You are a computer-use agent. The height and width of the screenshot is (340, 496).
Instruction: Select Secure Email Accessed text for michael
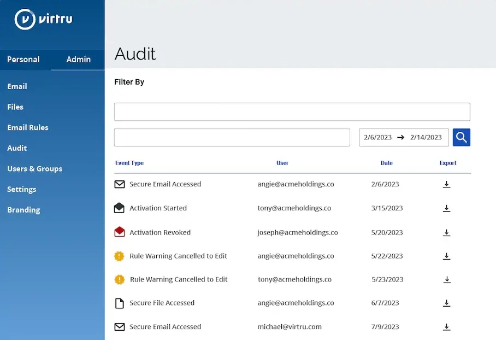pyautogui.click(x=165, y=327)
